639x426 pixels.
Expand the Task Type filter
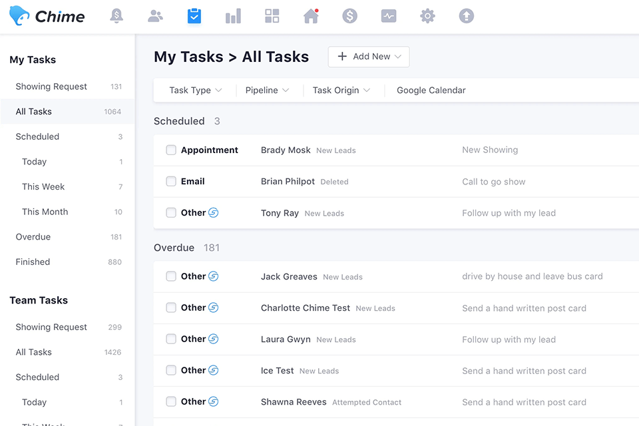pyautogui.click(x=196, y=90)
